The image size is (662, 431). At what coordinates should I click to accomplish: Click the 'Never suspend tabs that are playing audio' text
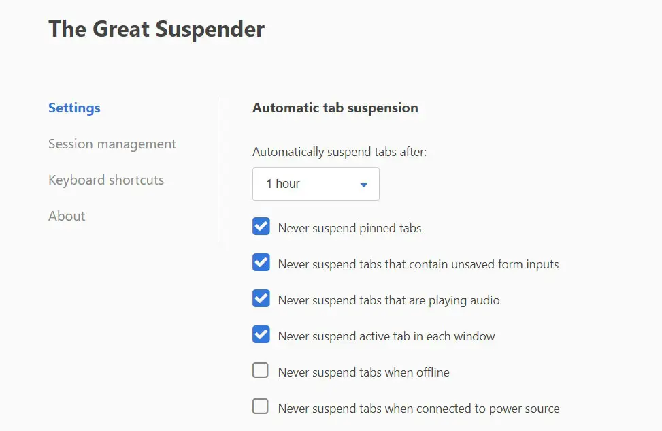click(x=388, y=300)
